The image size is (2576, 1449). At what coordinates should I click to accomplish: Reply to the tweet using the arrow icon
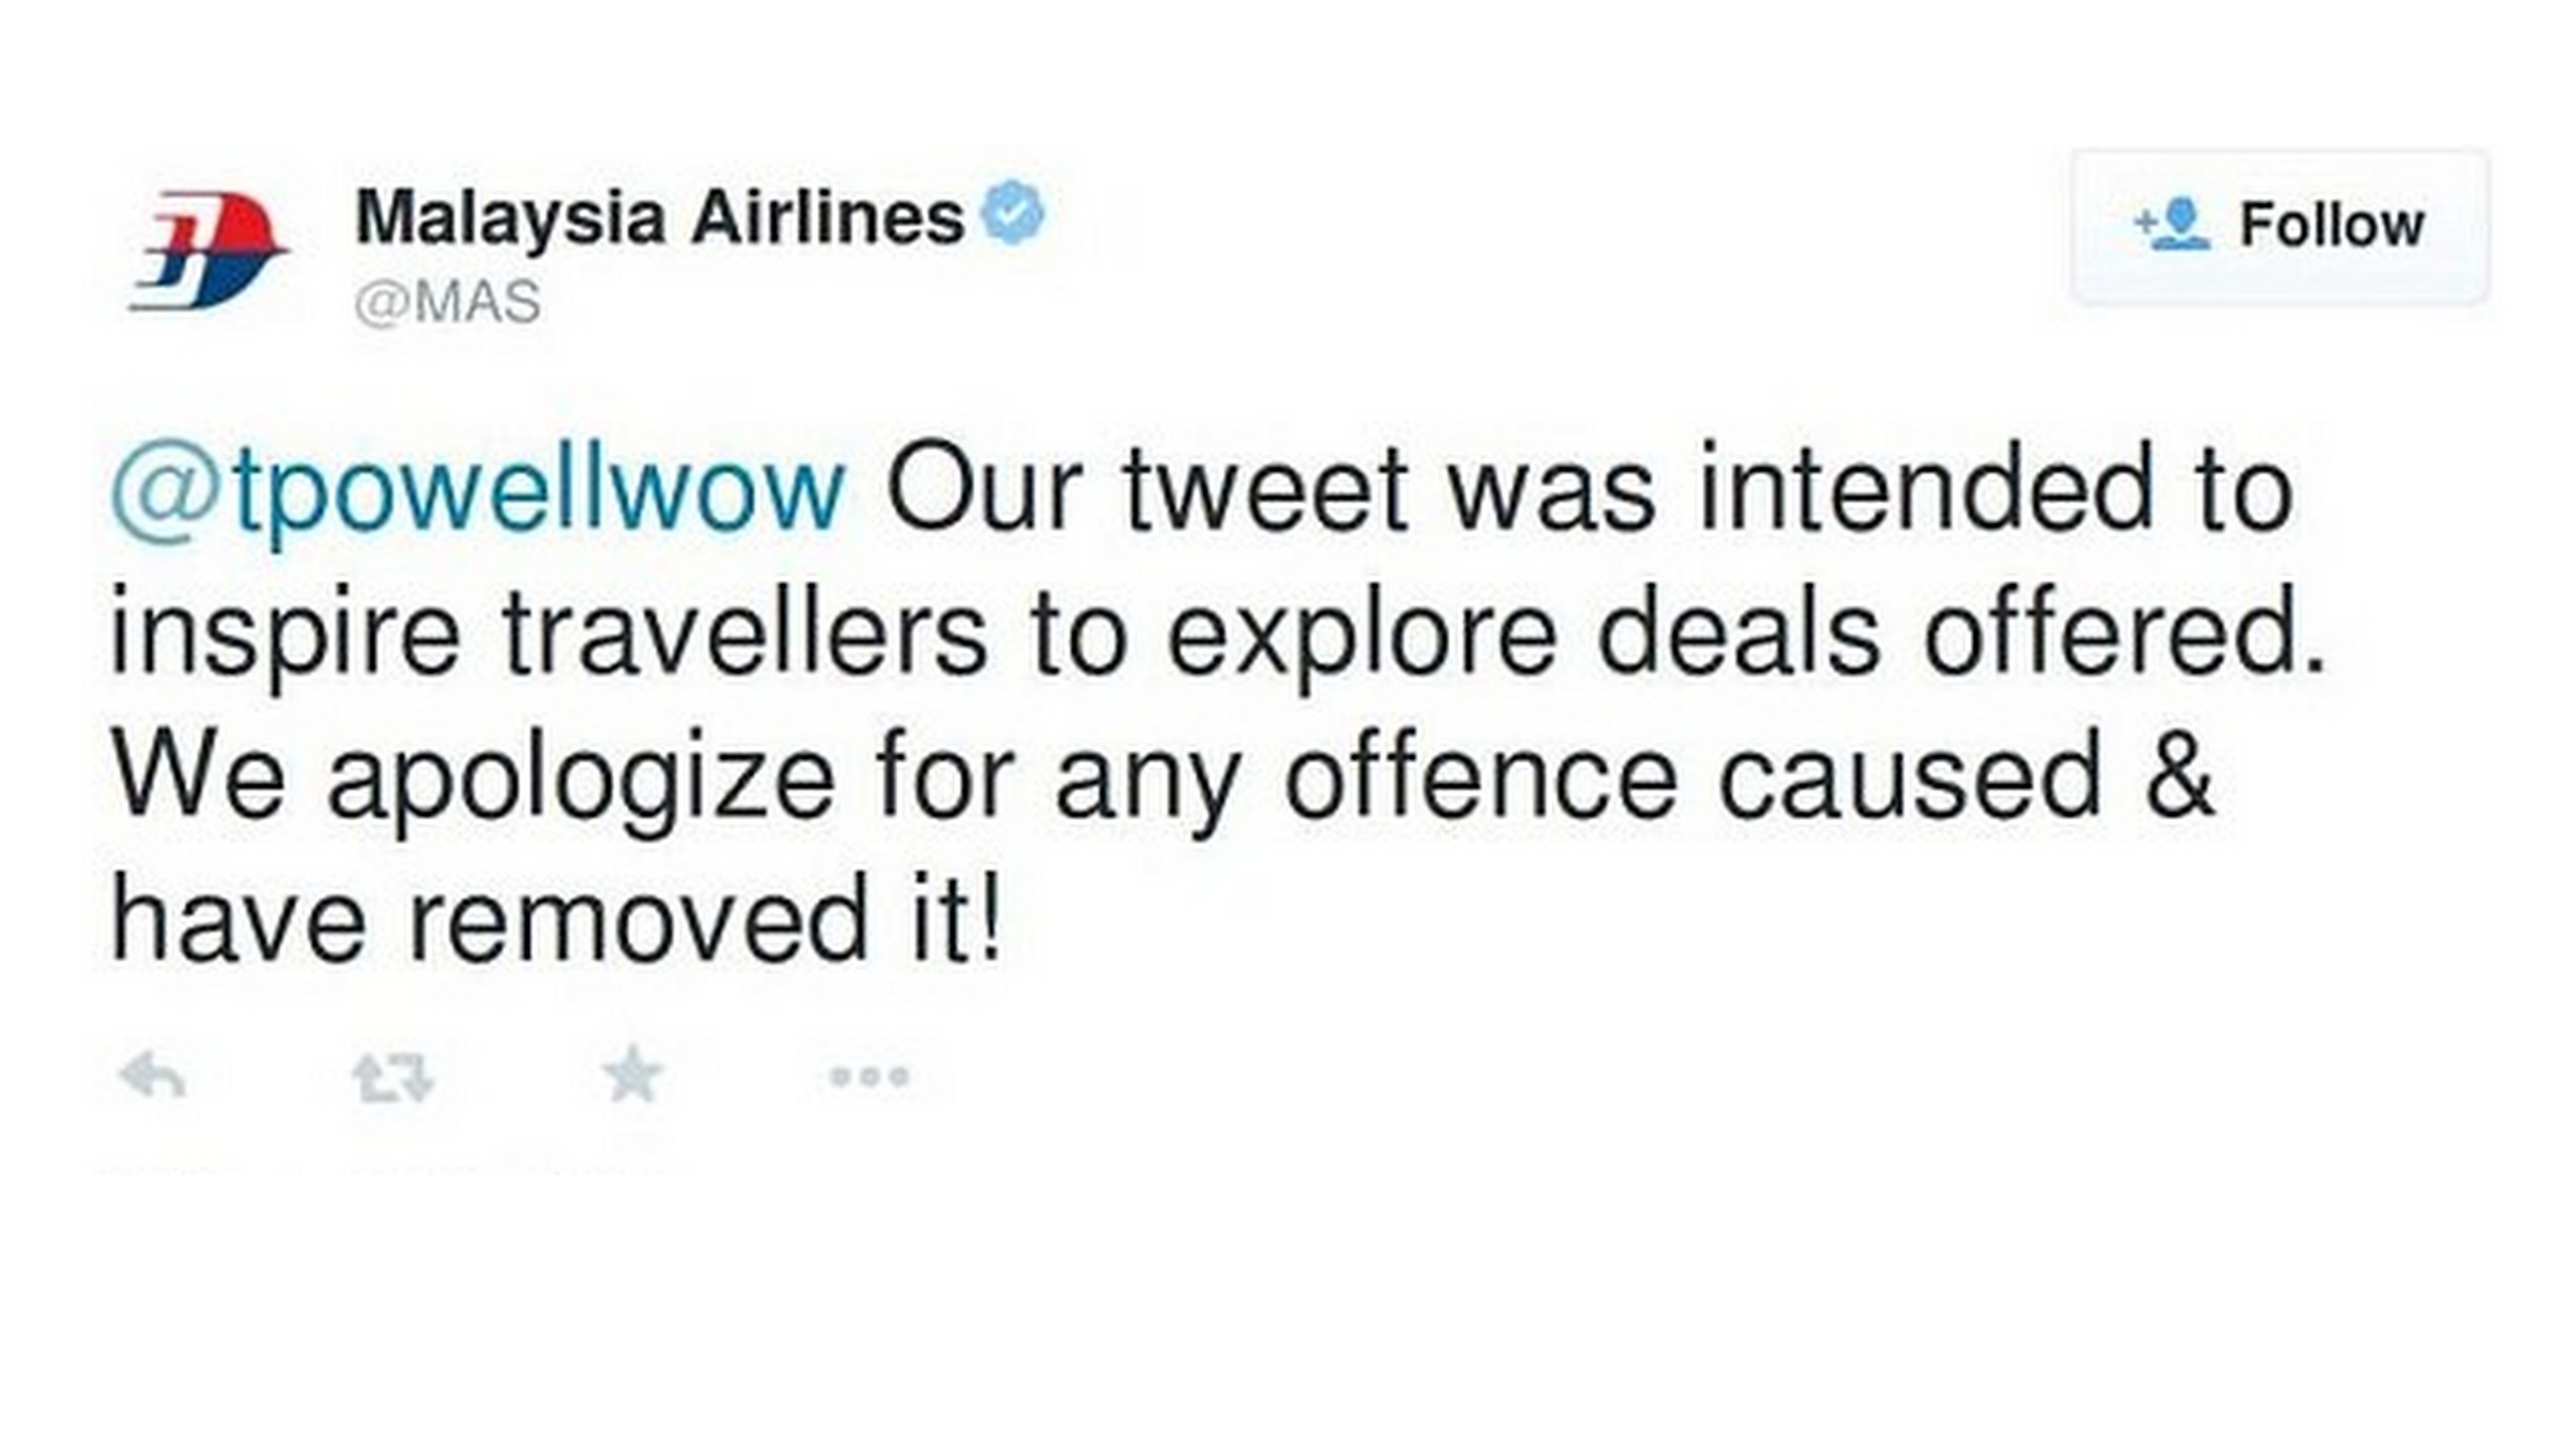(x=152, y=1077)
